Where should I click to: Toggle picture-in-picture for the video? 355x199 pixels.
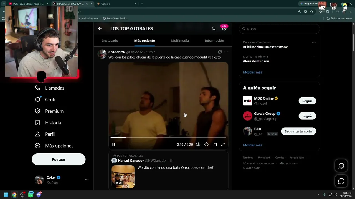215,144
